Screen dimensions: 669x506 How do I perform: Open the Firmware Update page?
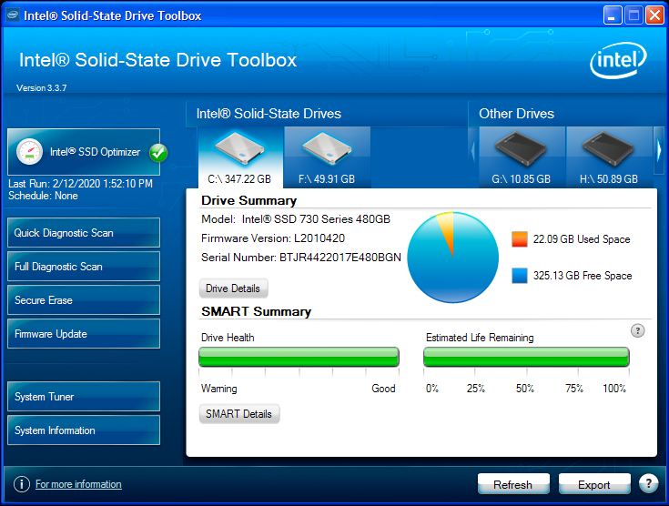click(84, 334)
